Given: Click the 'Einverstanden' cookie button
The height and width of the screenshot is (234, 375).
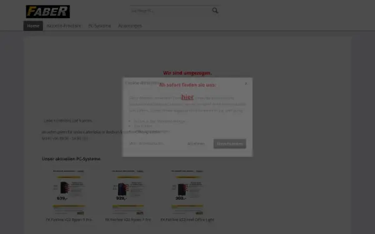Looking at the screenshot, I should [229, 144].
